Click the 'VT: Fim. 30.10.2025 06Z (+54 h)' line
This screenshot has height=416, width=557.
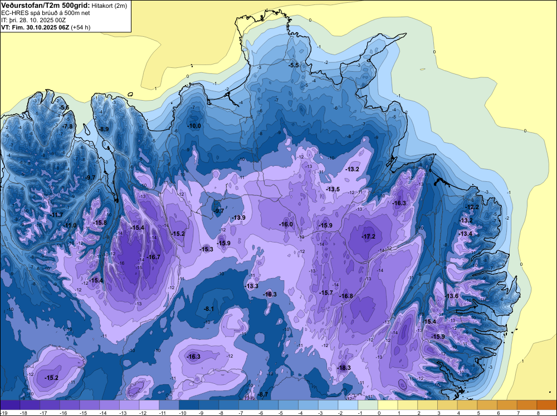(x=46, y=27)
